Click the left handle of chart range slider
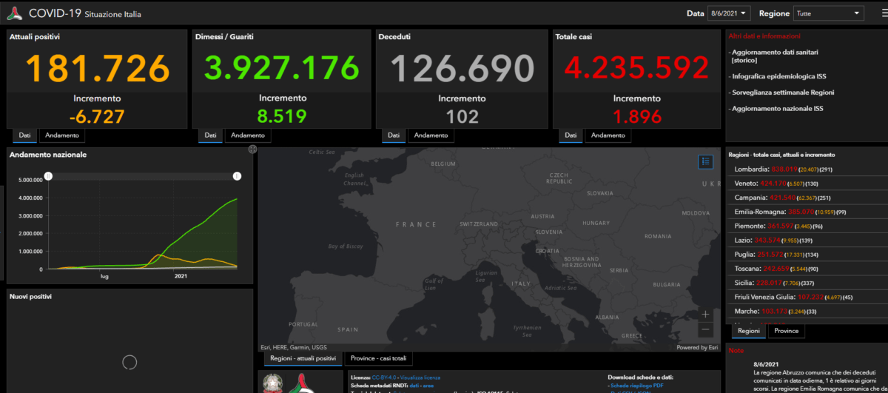888x393 pixels. point(48,176)
